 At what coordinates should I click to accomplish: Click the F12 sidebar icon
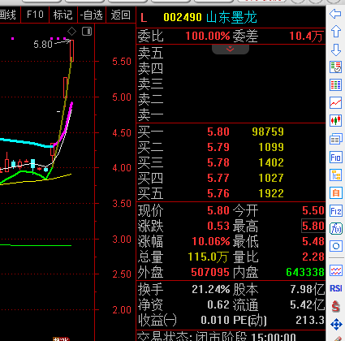pos(335,211)
